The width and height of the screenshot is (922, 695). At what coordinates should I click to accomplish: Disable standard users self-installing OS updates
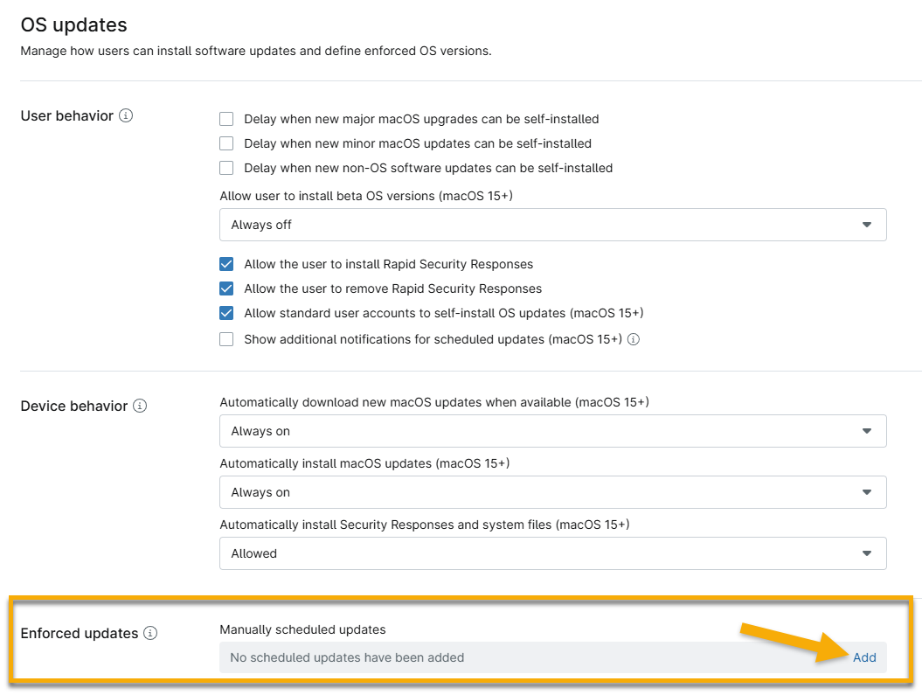point(226,314)
